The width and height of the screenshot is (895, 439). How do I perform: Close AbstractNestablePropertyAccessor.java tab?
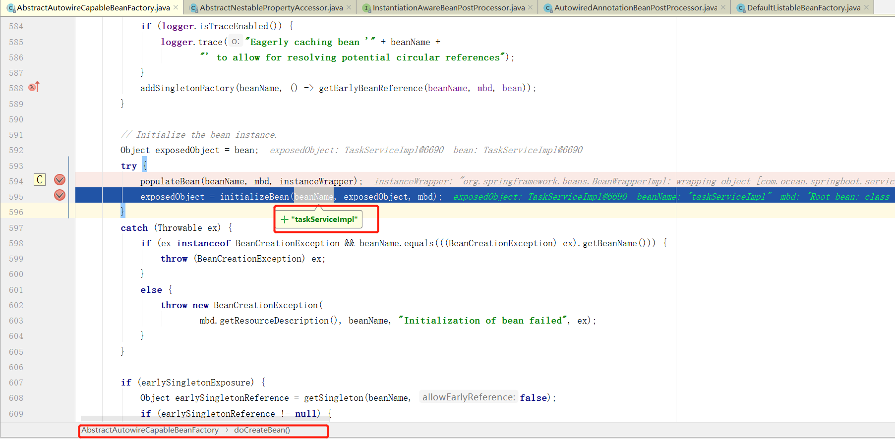point(349,7)
